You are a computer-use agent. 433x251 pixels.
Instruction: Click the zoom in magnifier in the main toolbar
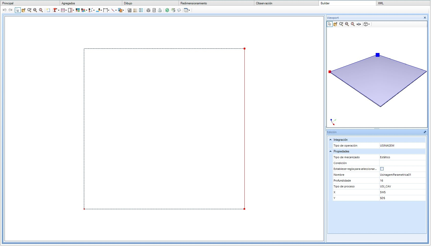coord(29,10)
